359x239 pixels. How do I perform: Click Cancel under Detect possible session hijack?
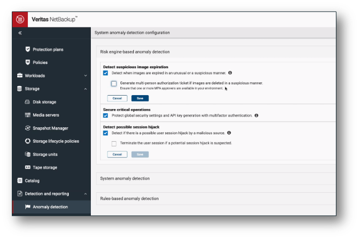(117, 154)
